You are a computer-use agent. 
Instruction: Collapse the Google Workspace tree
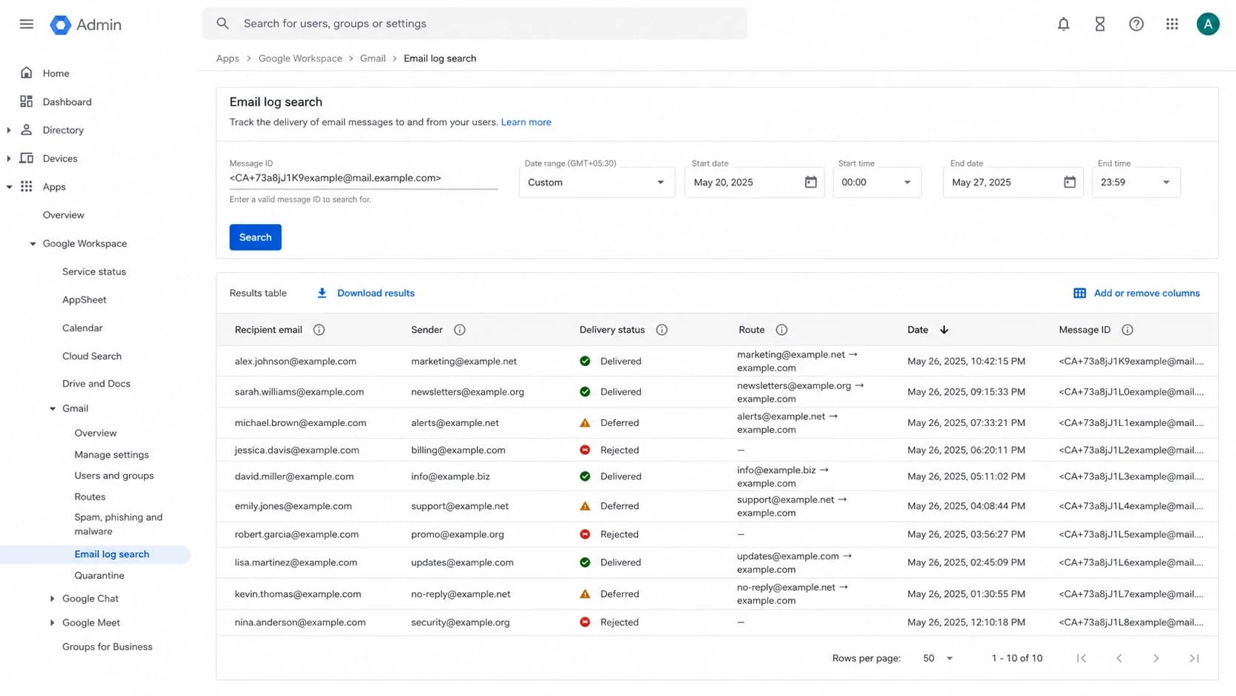pos(33,243)
